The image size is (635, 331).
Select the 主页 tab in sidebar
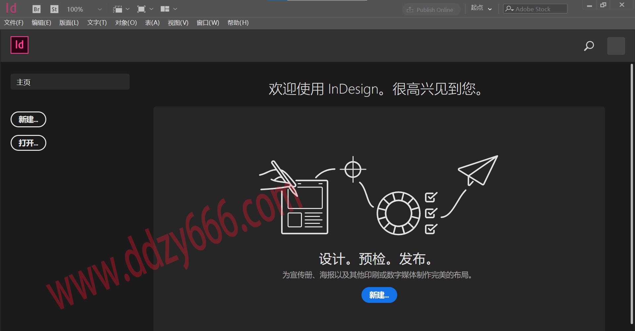click(x=70, y=82)
